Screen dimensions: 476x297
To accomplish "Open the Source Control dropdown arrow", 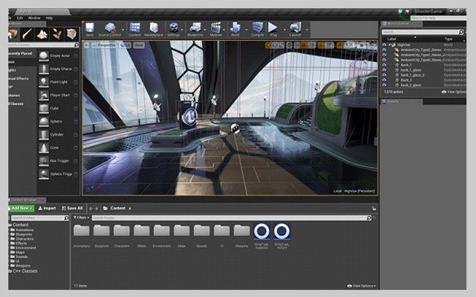I will [x=123, y=30].
